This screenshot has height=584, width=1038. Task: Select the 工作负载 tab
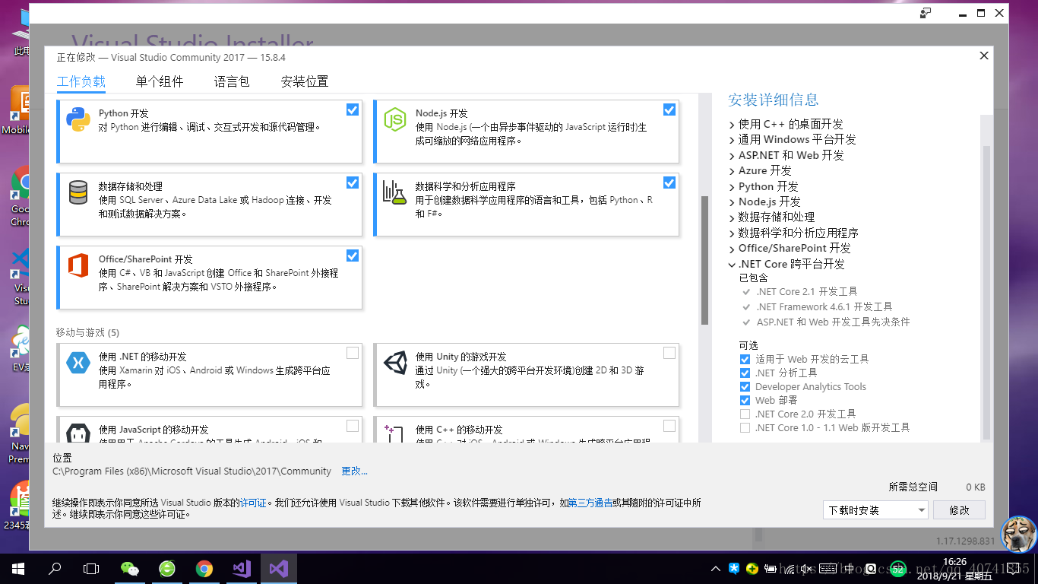81,82
